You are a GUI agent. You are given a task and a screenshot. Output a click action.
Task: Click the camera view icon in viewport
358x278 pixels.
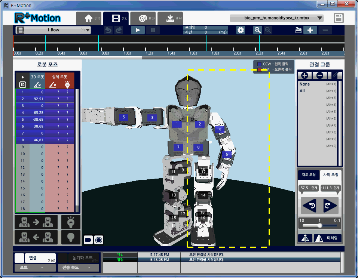[88, 240]
